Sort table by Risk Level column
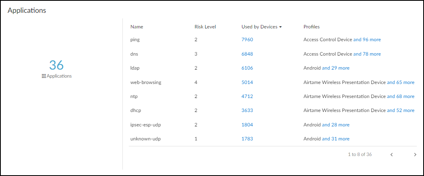The height and width of the screenshot is (176, 424). (205, 27)
